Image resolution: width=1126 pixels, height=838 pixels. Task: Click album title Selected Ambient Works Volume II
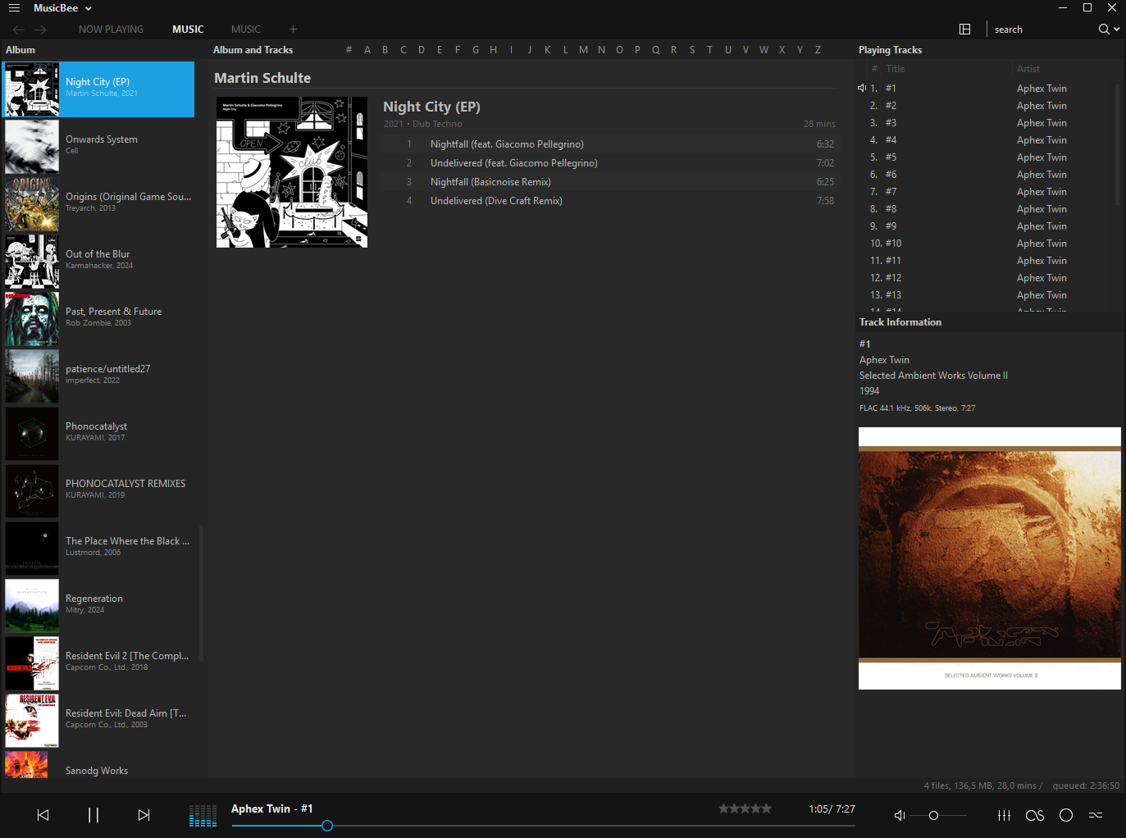pos(933,376)
